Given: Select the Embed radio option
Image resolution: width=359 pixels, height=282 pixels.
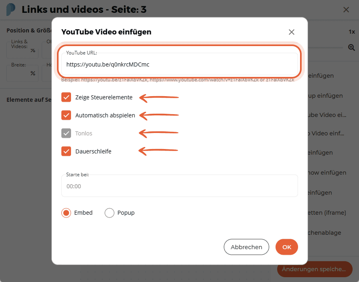Looking at the screenshot, I should pyautogui.click(x=66, y=213).
